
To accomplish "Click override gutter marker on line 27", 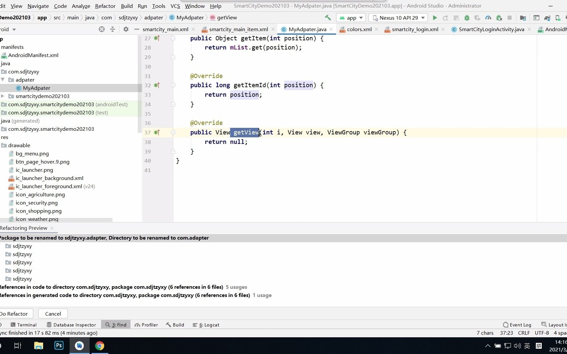I will (157, 38).
